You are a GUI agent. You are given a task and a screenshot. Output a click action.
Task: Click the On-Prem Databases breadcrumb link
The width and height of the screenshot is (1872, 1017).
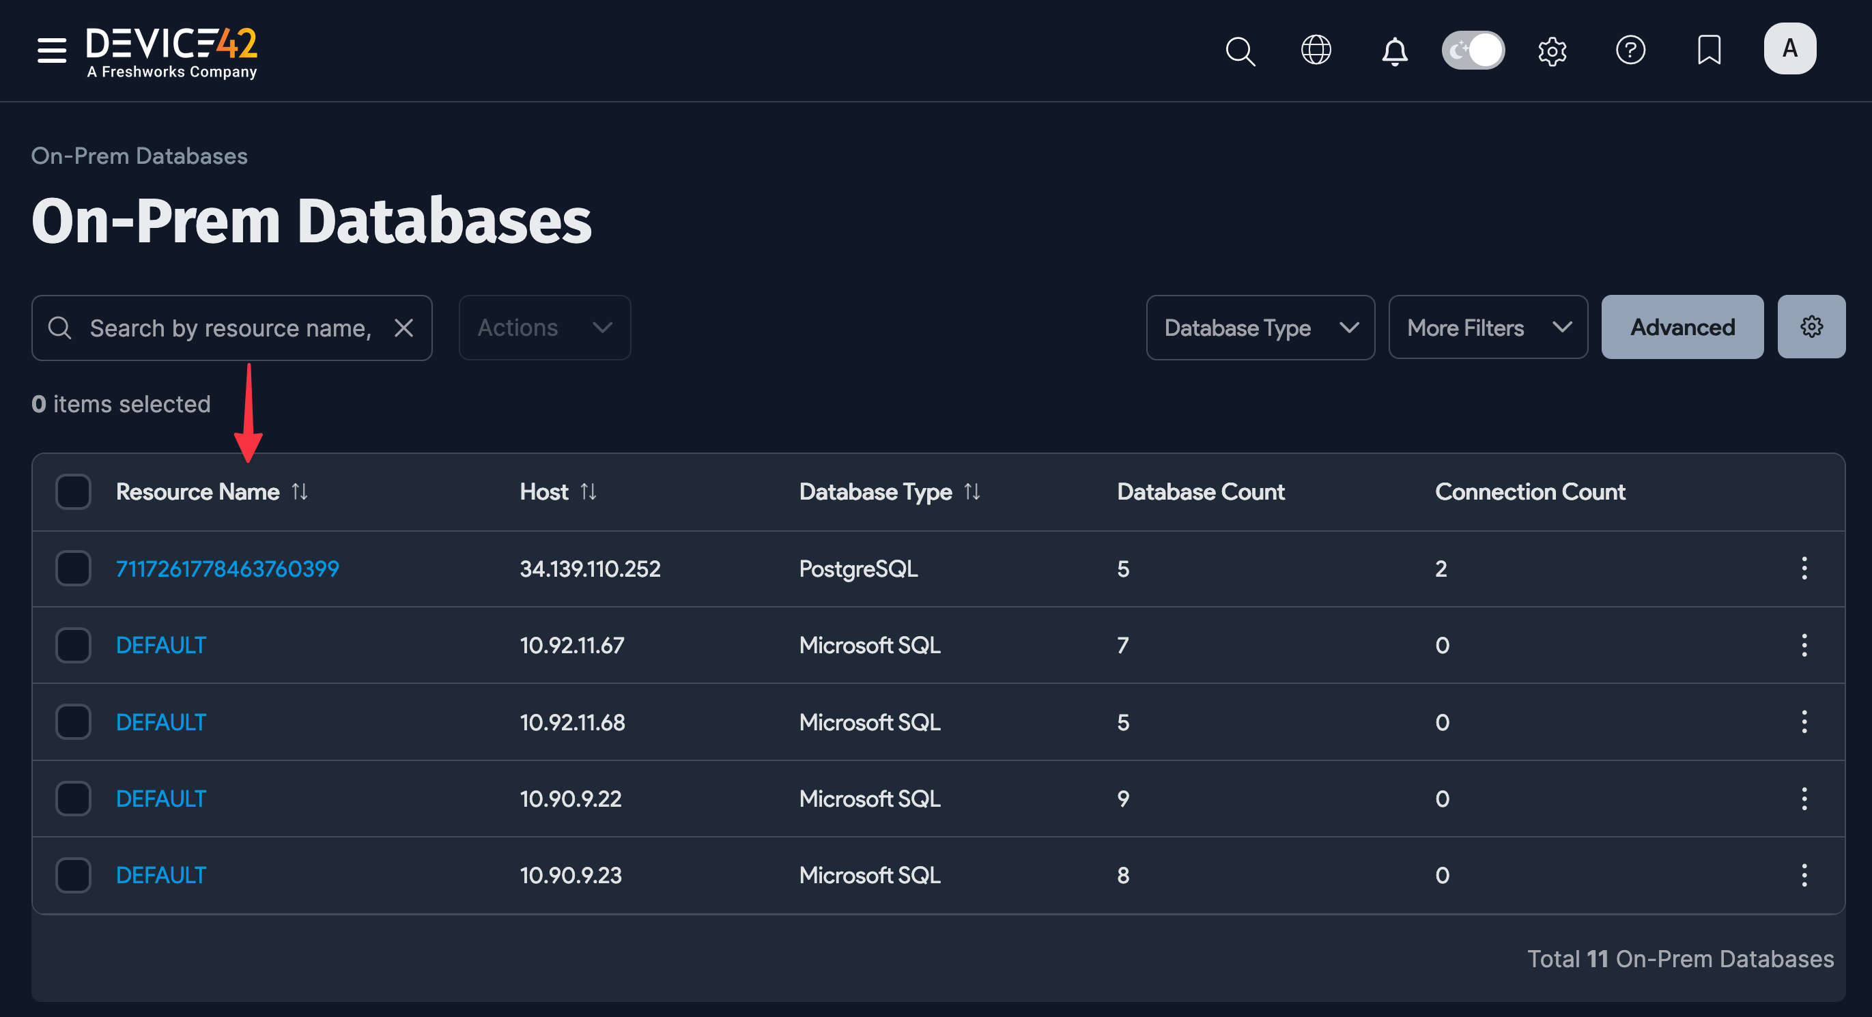pyautogui.click(x=139, y=155)
